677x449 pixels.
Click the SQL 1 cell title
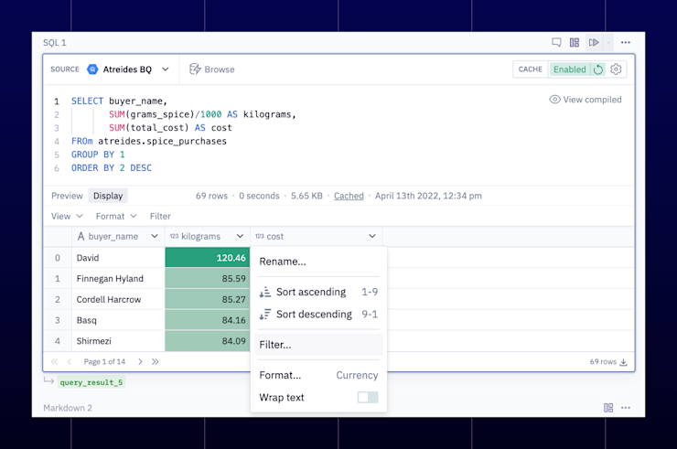tap(55, 42)
